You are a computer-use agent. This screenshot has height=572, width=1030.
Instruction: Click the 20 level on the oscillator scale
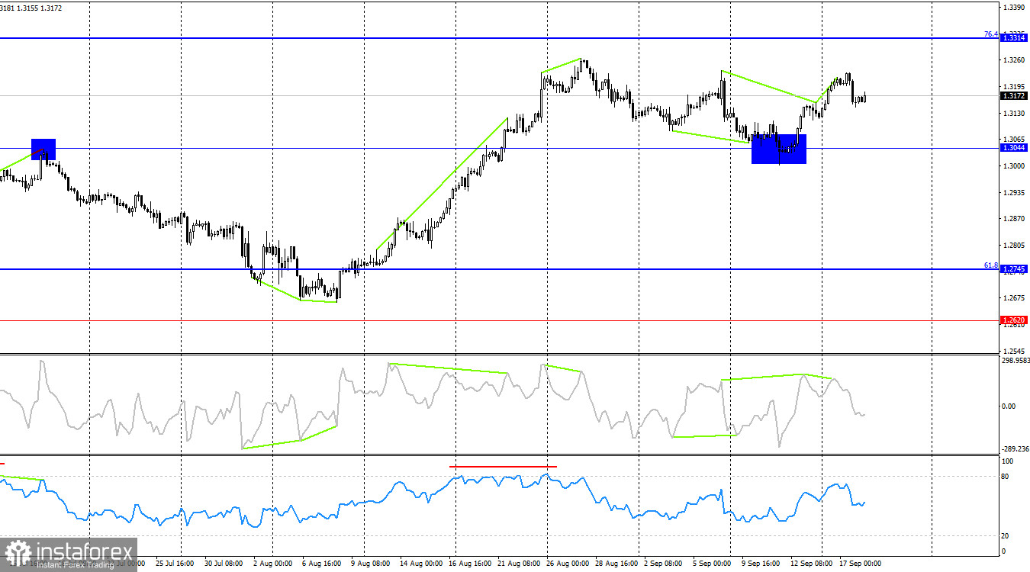tap(1006, 536)
